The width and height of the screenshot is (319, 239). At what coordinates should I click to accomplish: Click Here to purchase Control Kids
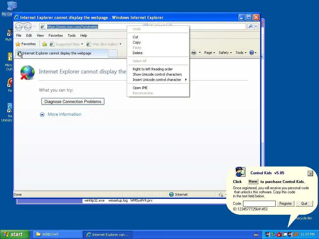point(253,181)
